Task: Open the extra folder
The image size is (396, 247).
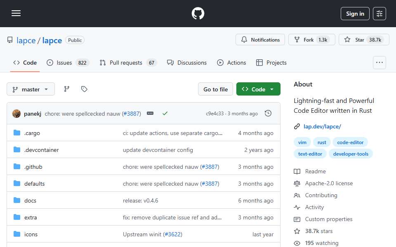Action: 31,217
